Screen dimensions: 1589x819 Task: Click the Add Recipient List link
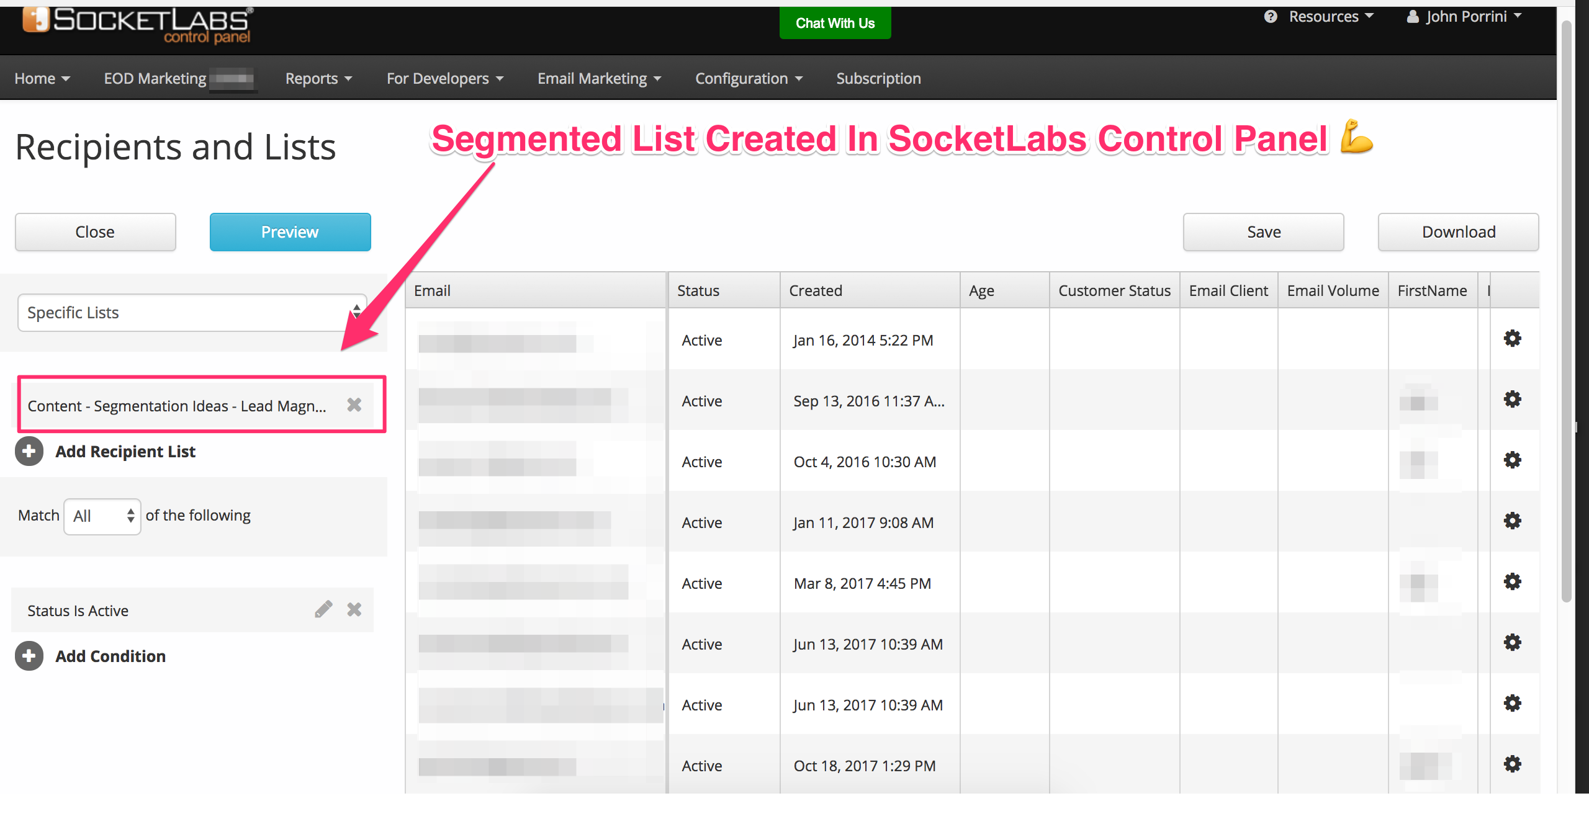coord(125,452)
